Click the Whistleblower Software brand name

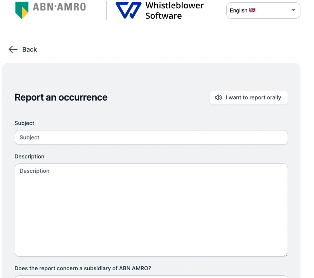point(174,10)
